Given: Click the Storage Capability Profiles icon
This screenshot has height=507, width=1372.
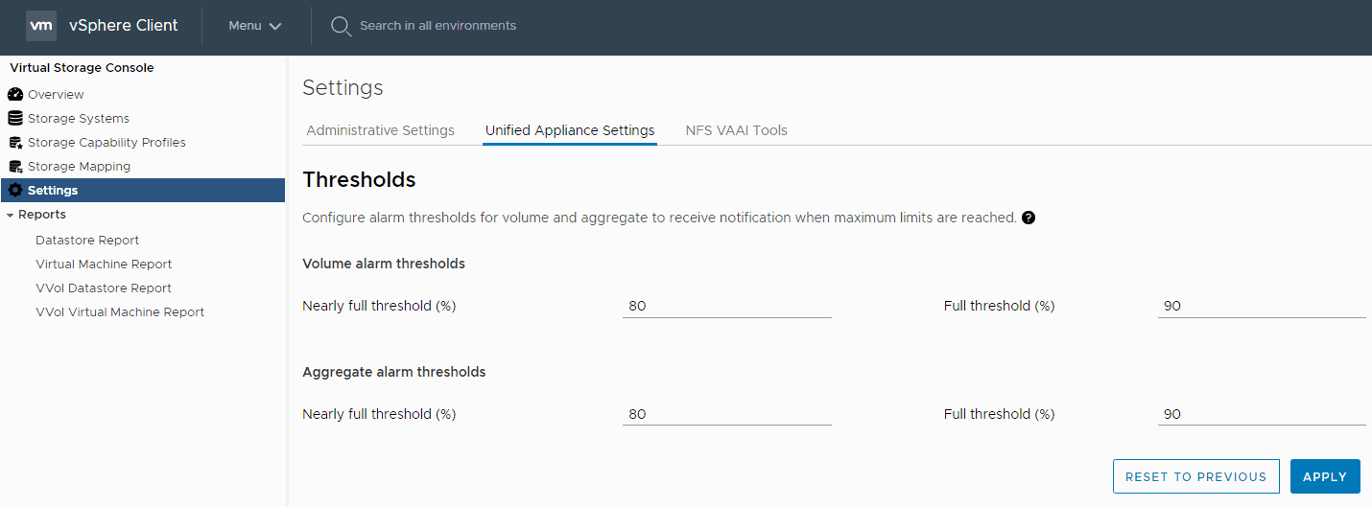Looking at the screenshot, I should click(15, 143).
